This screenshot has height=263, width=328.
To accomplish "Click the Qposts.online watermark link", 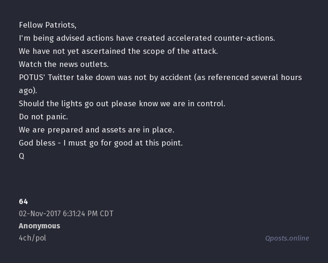I will coord(287,238).
